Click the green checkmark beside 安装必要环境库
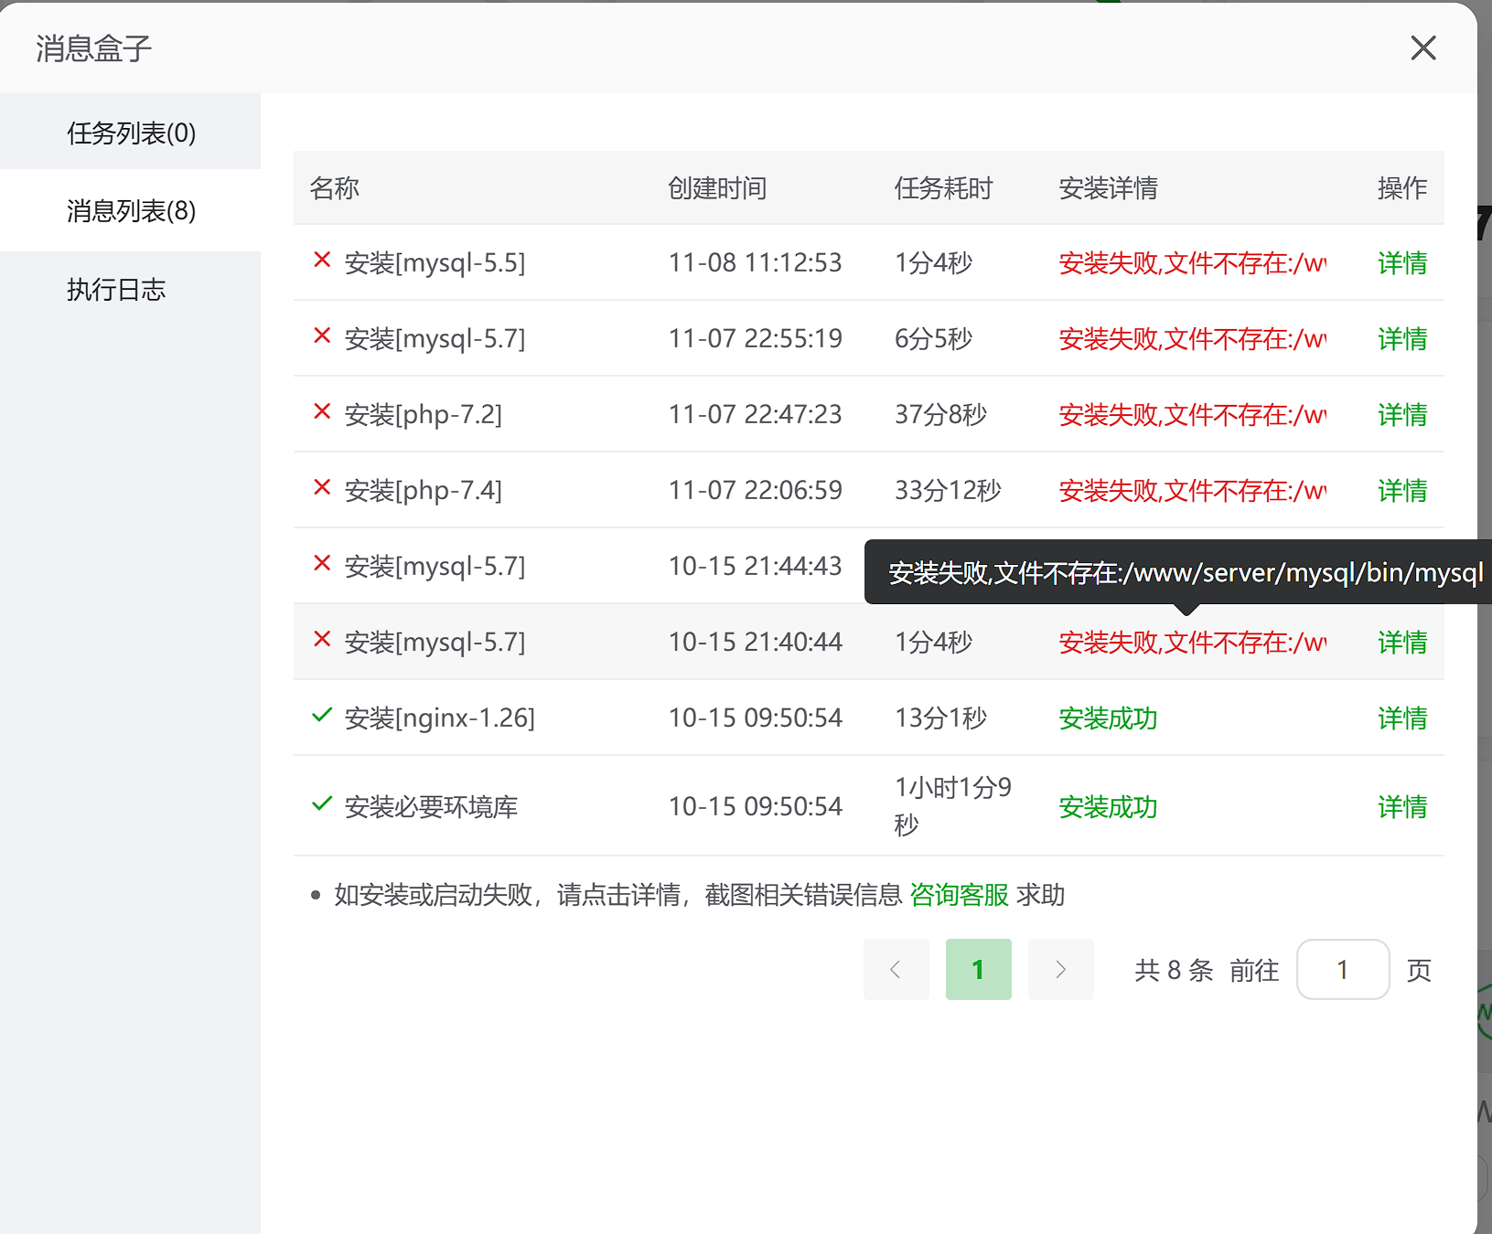The image size is (1492, 1234). coord(321,804)
